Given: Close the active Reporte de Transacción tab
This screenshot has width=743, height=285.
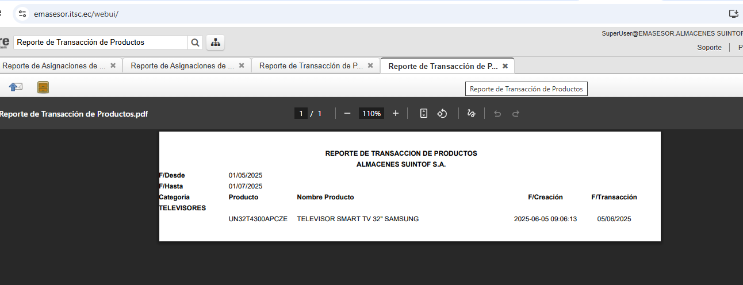Looking at the screenshot, I should pyautogui.click(x=505, y=66).
